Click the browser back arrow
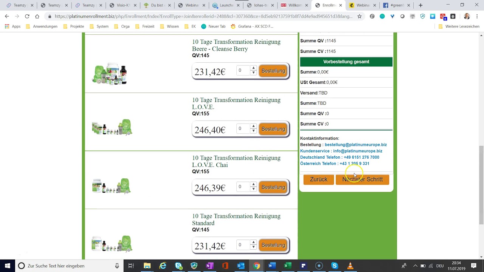This screenshot has height=272, width=484. pos(7,16)
